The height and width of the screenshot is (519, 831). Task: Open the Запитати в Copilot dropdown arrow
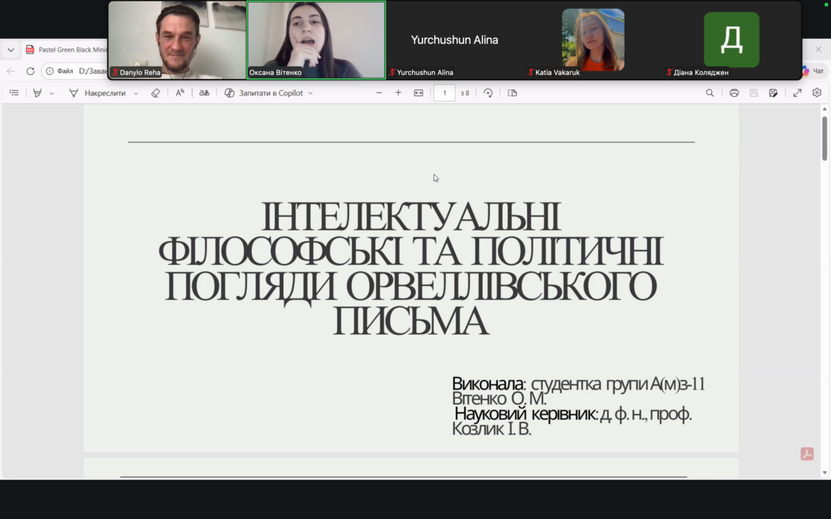310,93
